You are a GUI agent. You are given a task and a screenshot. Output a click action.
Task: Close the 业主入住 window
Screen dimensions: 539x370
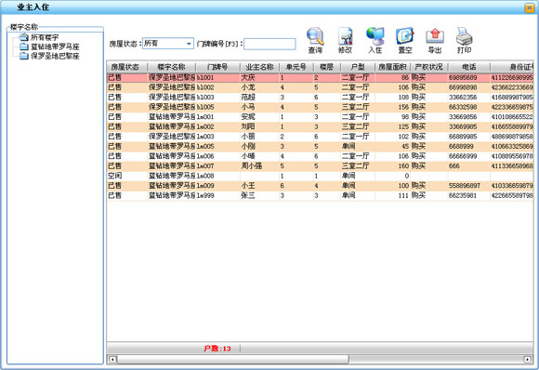[530, 7]
